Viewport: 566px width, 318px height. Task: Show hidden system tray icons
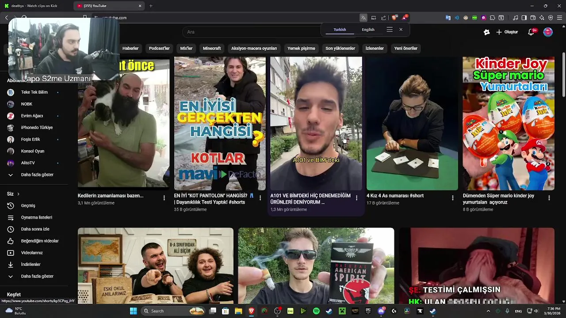(x=488, y=311)
